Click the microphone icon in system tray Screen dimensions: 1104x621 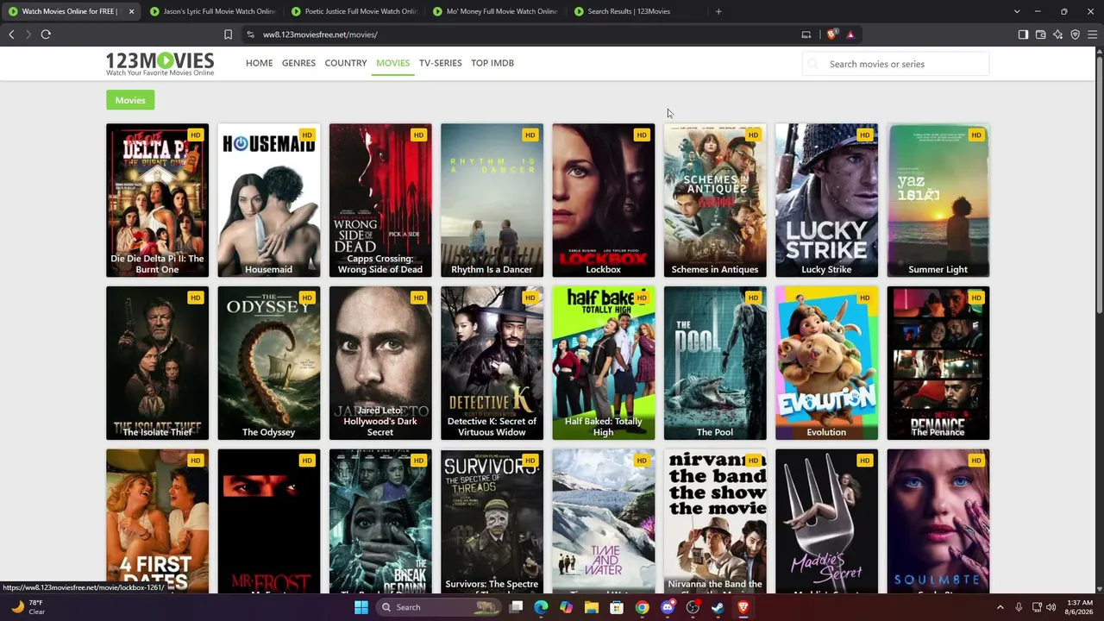tap(1019, 607)
